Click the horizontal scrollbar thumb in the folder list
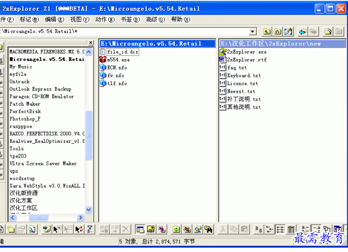The height and width of the screenshot is (252, 348). click(38, 218)
